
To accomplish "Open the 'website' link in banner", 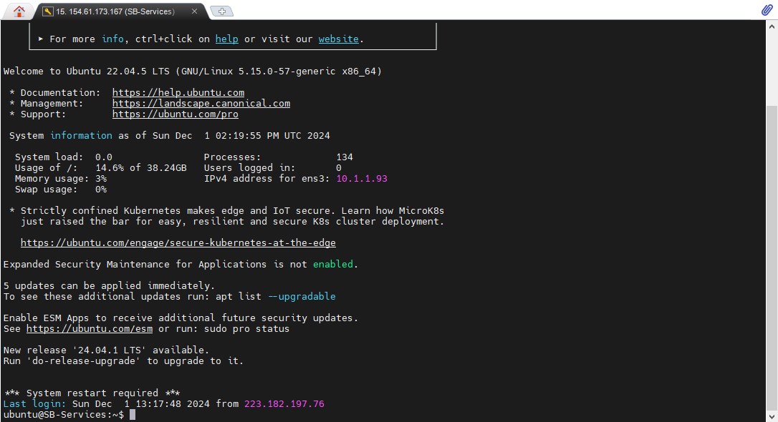I will coord(338,39).
